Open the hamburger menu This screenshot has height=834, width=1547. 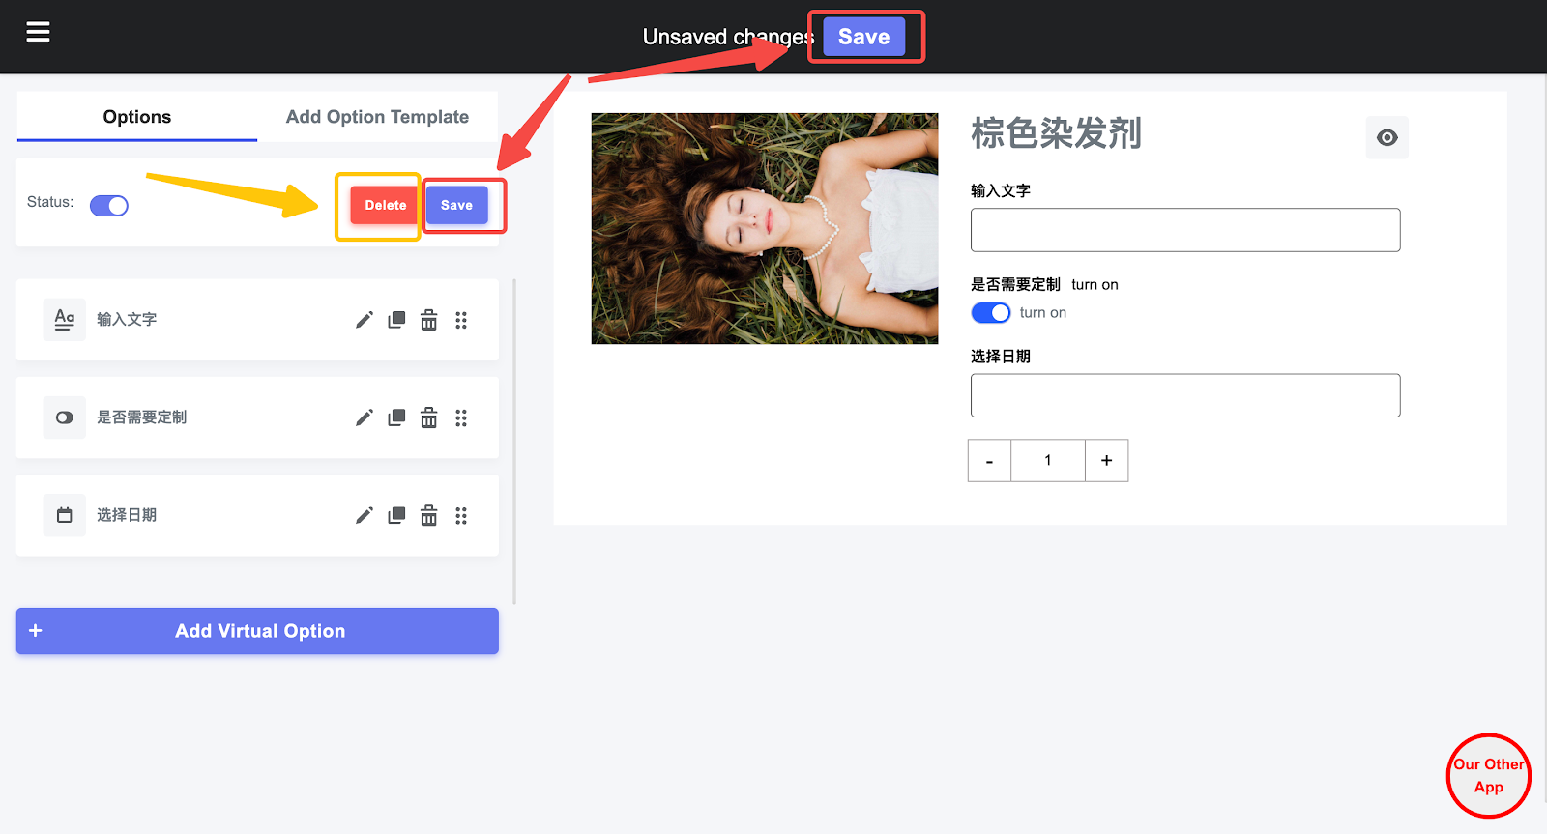click(38, 33)
